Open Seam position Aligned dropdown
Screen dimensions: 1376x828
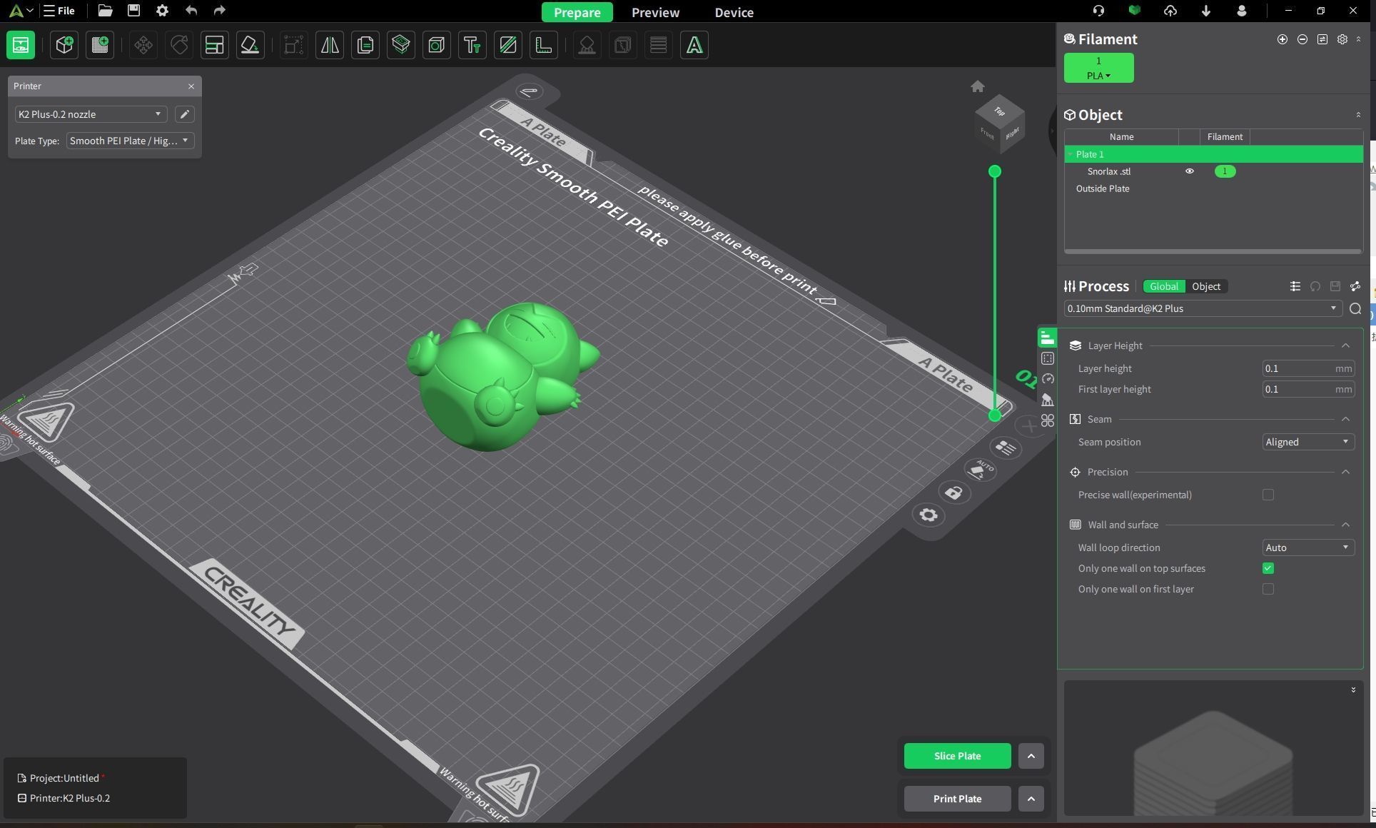1308,442
